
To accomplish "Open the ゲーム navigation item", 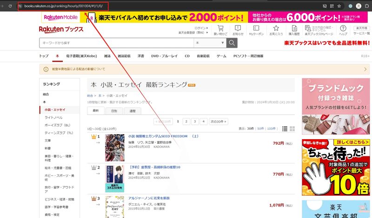I will tap(221, 56).
